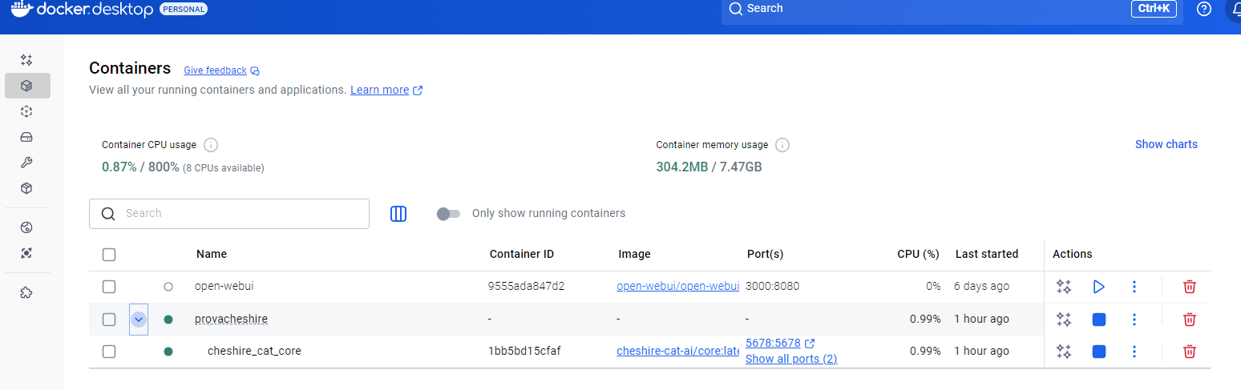Sort by the Image column header
The width and height of the screenshot is (1241, 390).
(x=635, y=254)
